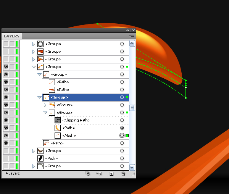Viewport: 229px width, 194px height.
Task: Click the Layers panel scrollbar thumb
Action: coord(132,108)
